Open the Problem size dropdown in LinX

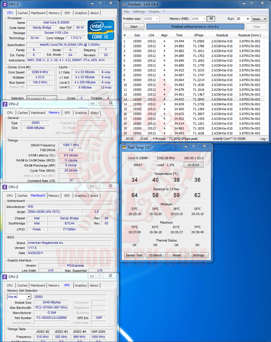(157, 19)
